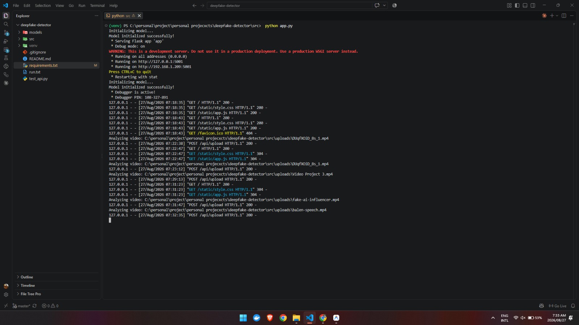Screen dimensions: 579x325
Task: Toggle the Primary Side Bar visibility
Action: (517, 5)
